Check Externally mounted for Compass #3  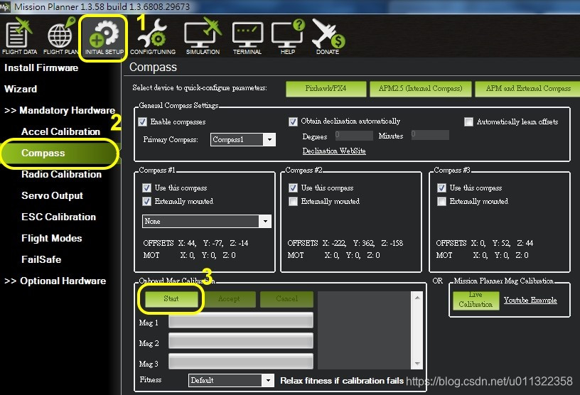point(441,201)
